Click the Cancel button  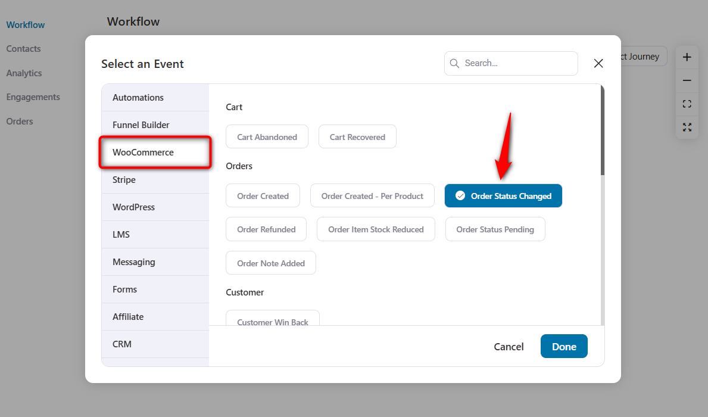tap(509, 347)
